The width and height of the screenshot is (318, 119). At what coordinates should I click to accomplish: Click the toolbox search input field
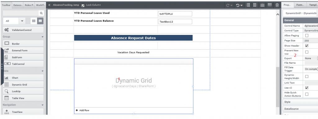tap(21, 13)
